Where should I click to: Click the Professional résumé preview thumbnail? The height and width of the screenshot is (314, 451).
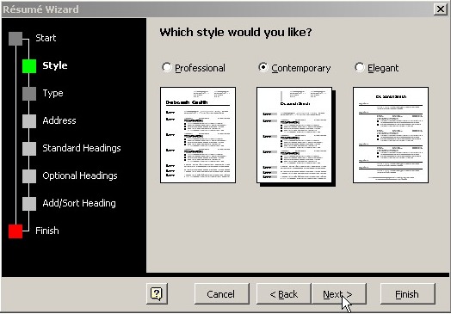[x=198, y=135]
